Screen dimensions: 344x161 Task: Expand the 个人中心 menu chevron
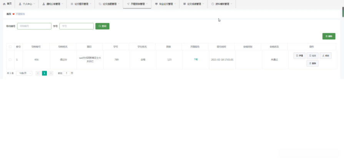[34, 4]
